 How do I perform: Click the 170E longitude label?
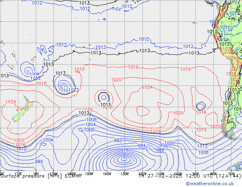[18, 174]
